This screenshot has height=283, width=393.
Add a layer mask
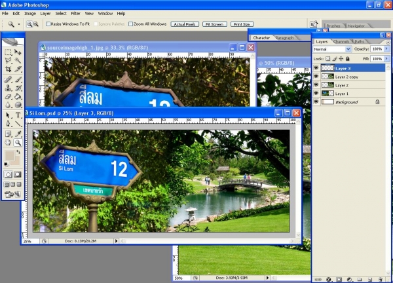[339, 279]
